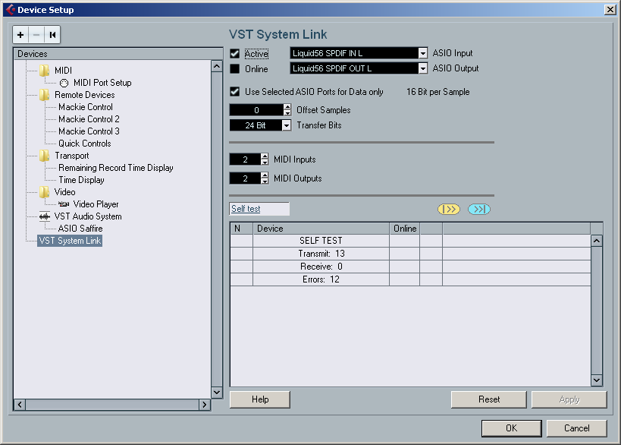Click the Remote Devices folder icon
This screenshot has height=445, width=621.
[x=44, y=95]
